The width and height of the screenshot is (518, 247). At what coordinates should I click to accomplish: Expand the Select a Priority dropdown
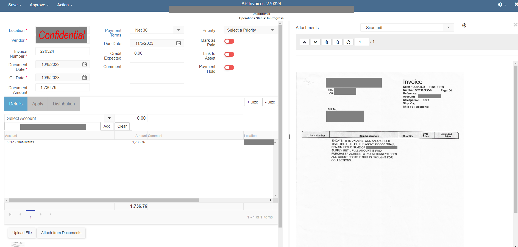tap(272, 30)
